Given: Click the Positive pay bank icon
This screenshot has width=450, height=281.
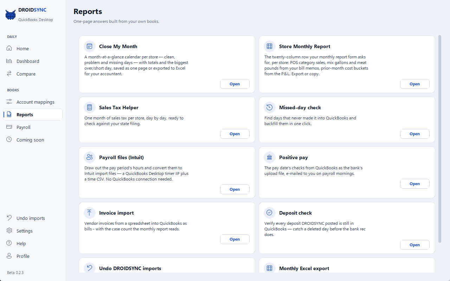Looking at the screenshot, I should click(270, 157).
